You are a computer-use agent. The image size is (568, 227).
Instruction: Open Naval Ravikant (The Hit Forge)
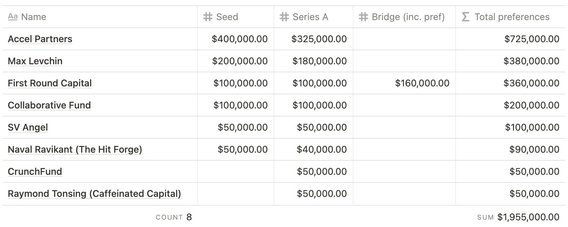[x=75, y=150]
